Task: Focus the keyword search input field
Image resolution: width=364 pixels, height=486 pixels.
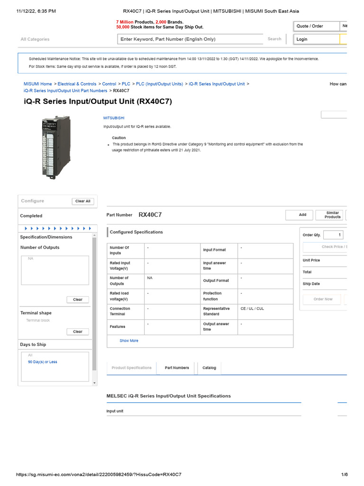Action: [x=190, y=39]
